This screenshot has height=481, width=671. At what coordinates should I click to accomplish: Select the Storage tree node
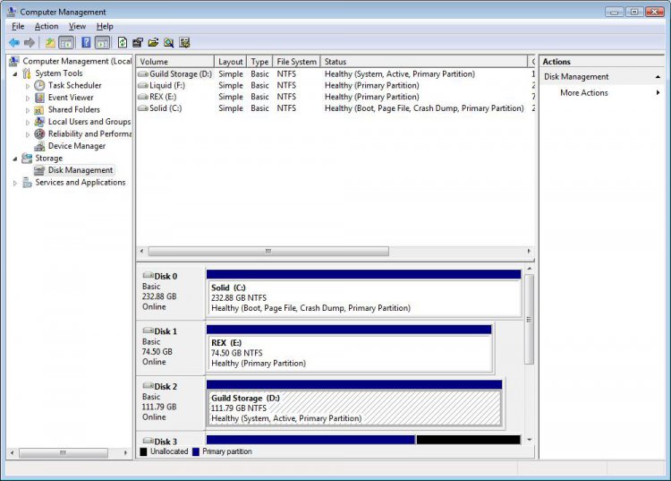tap(48, 158)
